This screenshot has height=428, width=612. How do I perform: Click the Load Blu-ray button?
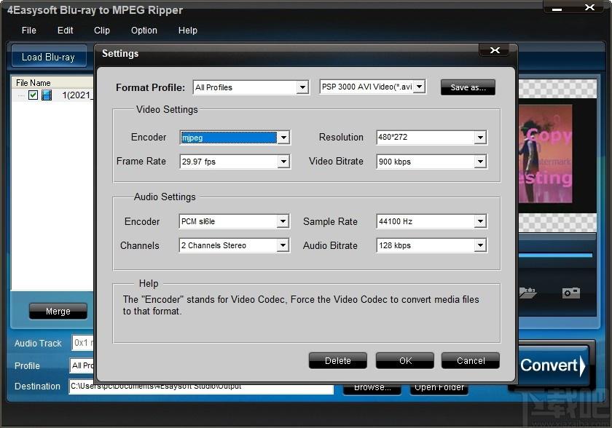[49, 57]
